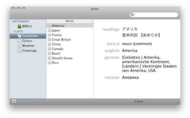Image resolution: width=190 pixels, height=118 pixels.
Task: Click the entry icon next to Japan
Action: tap(49, 30)
